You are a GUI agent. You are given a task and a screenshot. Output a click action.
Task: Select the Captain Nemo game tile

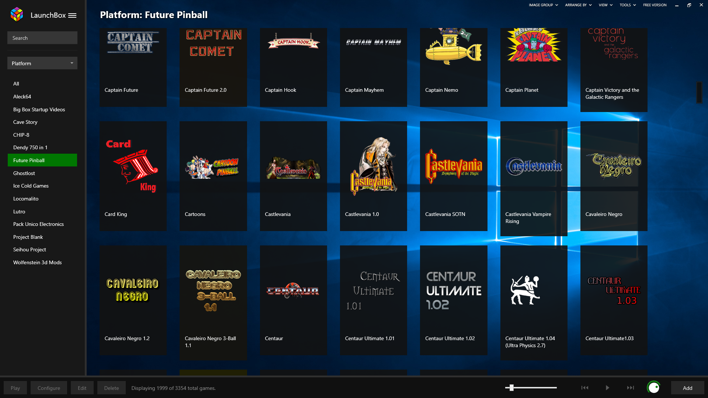[454, 67]
